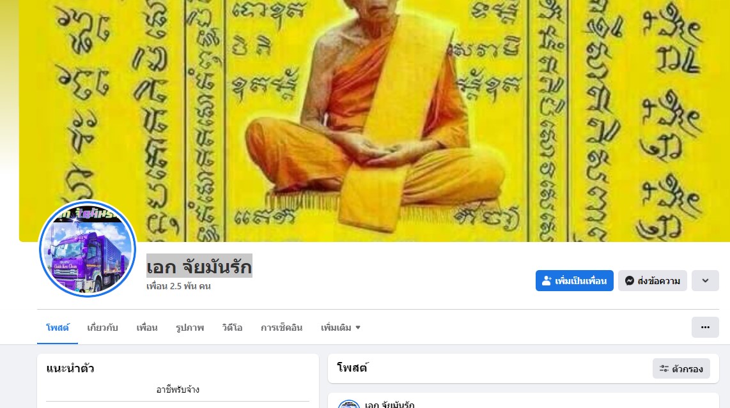
Task: Click the small avatar beside the post
Action: click(x=349, y=404)
